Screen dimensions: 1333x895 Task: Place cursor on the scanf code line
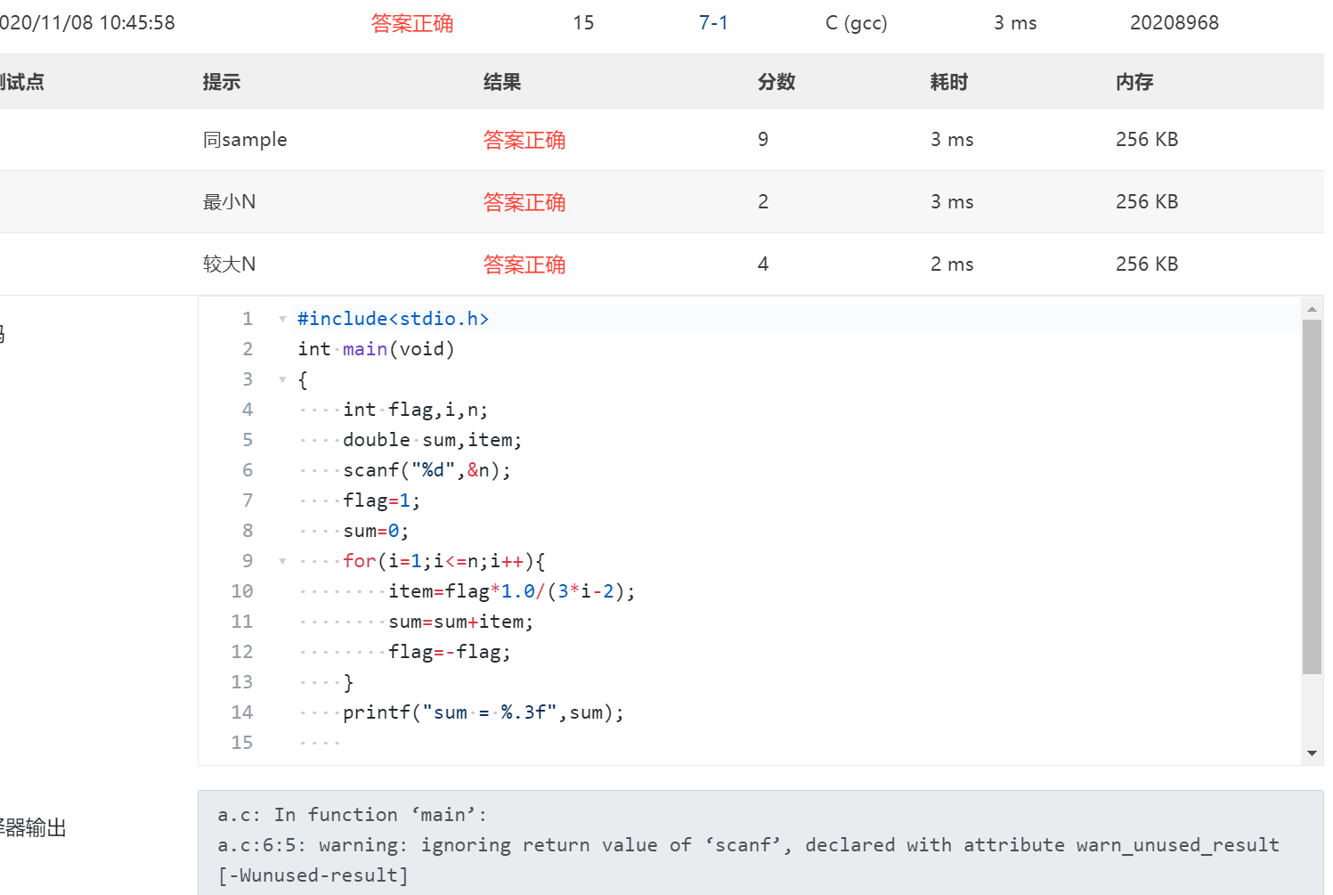427,470
